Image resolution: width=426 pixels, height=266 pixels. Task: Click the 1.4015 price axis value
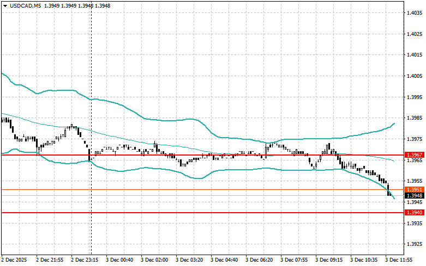pos(415,55)
